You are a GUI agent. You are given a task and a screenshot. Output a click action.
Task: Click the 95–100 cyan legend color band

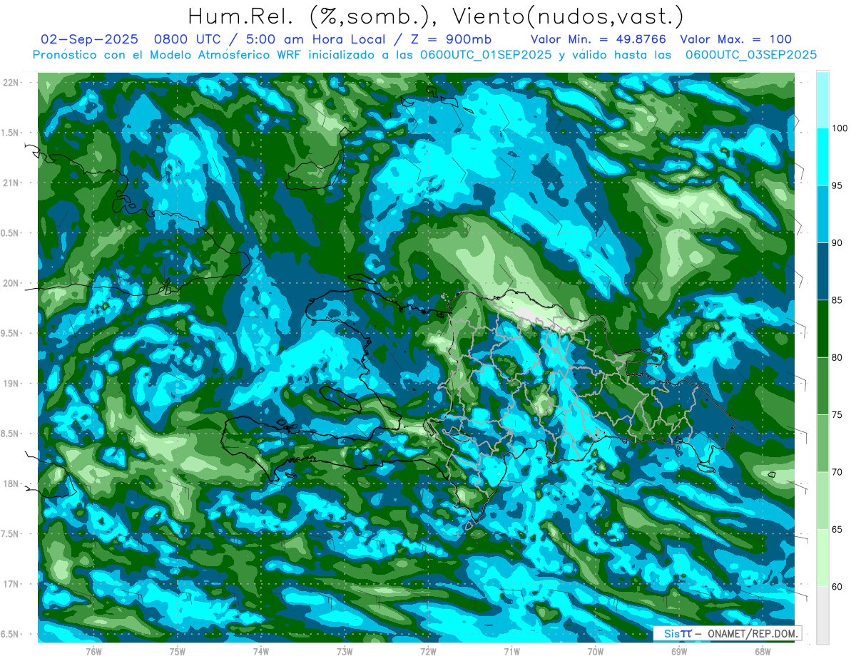tap(822, 157)
